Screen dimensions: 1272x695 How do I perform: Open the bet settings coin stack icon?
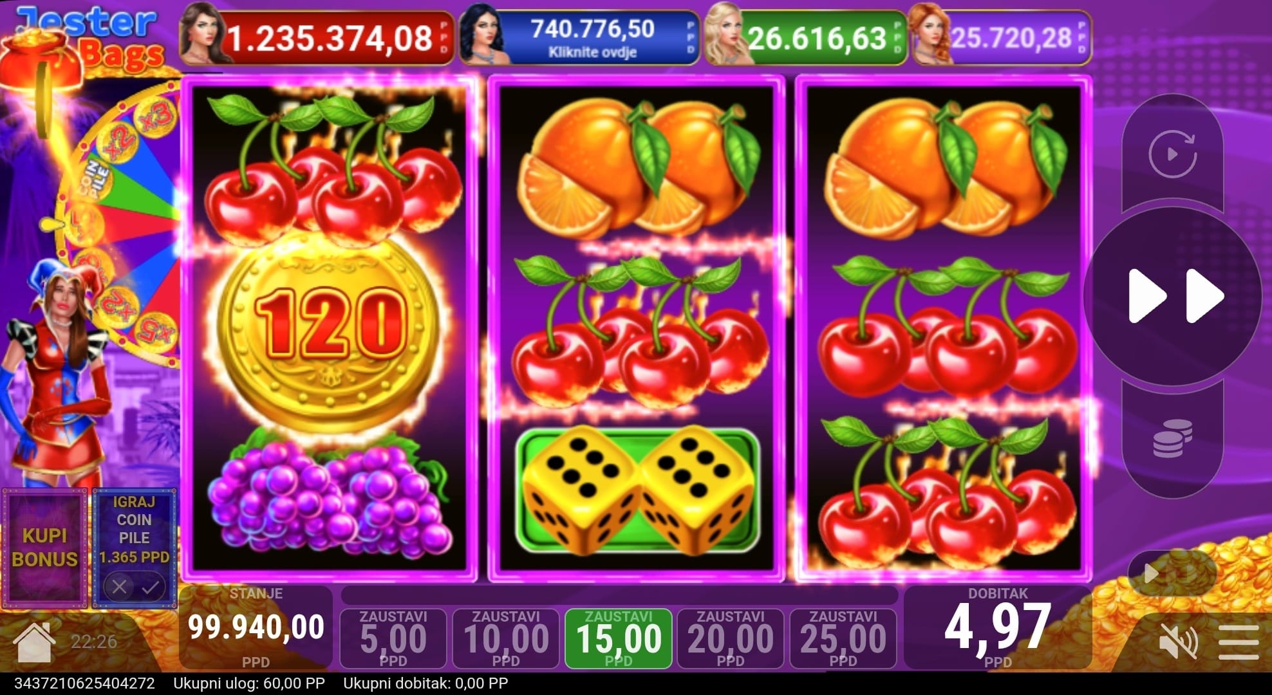(x=1172, y=438)
